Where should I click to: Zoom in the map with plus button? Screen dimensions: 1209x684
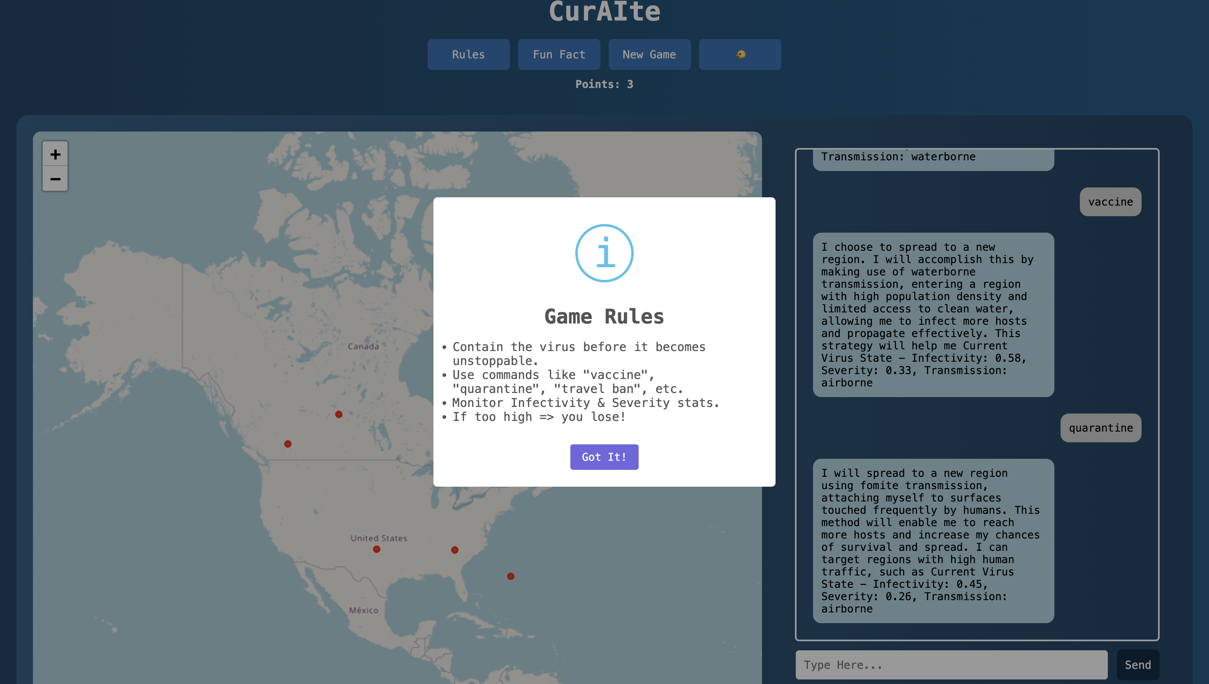pyautogui.click(x=56, y=154)
